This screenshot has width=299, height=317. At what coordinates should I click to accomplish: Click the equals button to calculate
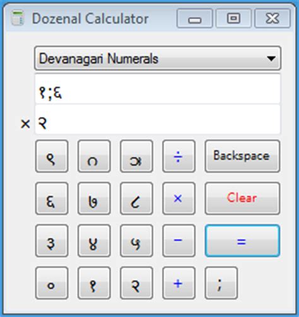click(242, 241)
